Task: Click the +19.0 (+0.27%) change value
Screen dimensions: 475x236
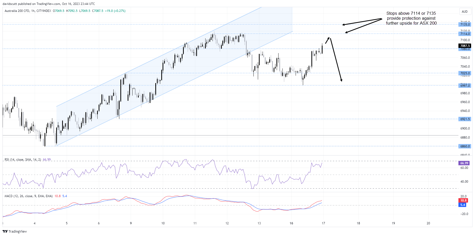Action: pyautogui.click(x=115, y=11)
